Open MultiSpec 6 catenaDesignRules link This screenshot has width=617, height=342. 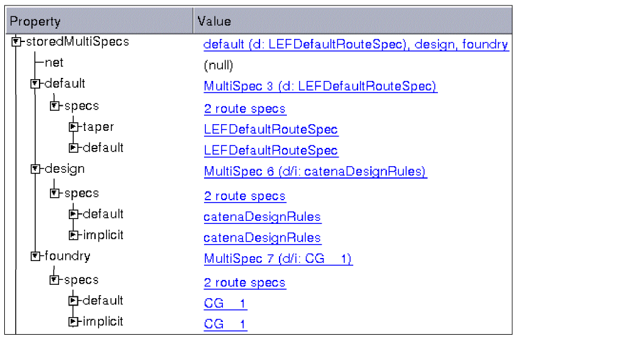coord(316,172)
